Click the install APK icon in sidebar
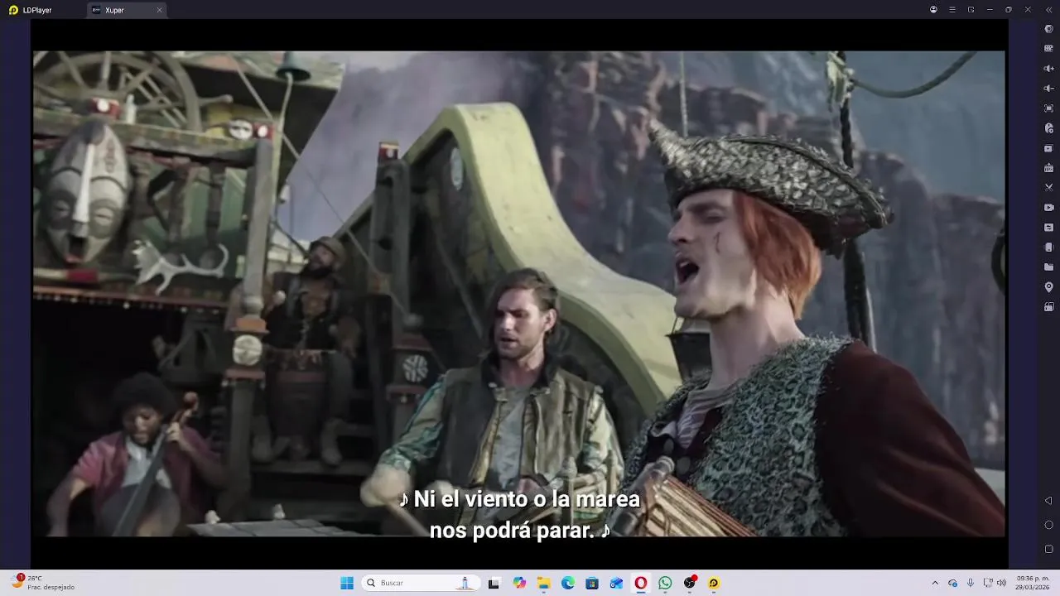Screen dimensions: 1060x596 1048,168
